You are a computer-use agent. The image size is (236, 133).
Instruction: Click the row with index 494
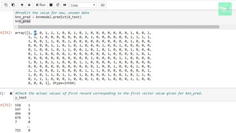coord(22,113)
